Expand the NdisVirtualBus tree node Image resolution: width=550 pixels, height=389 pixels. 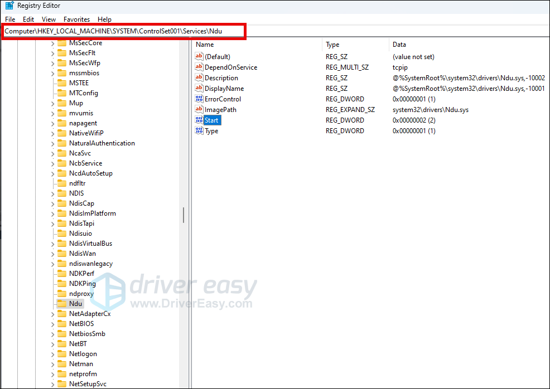click(x=52, y=244)
